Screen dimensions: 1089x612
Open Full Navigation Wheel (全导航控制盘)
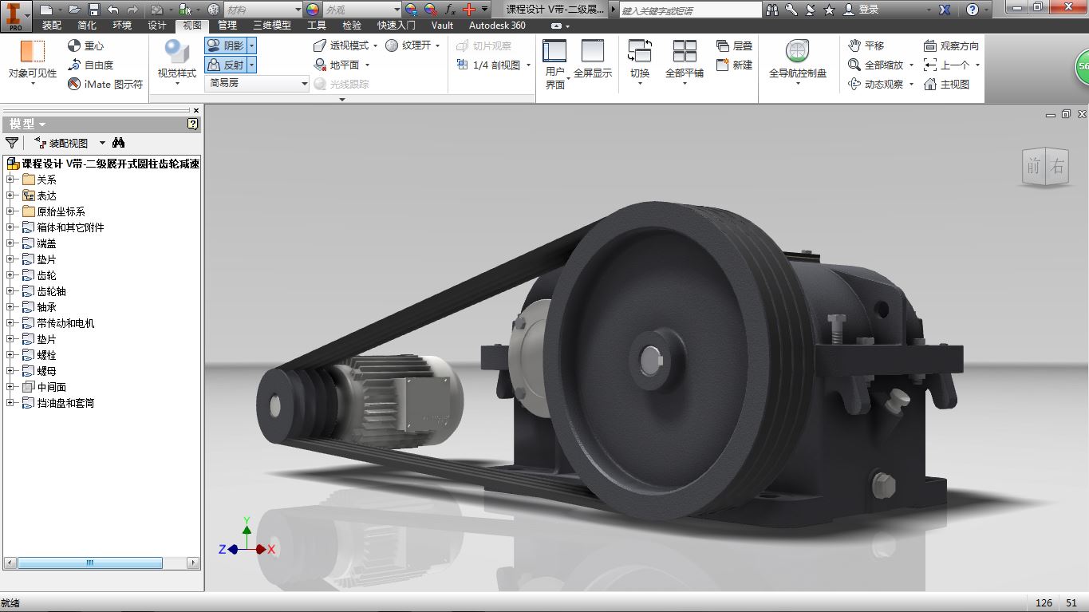tap(798, 61)
